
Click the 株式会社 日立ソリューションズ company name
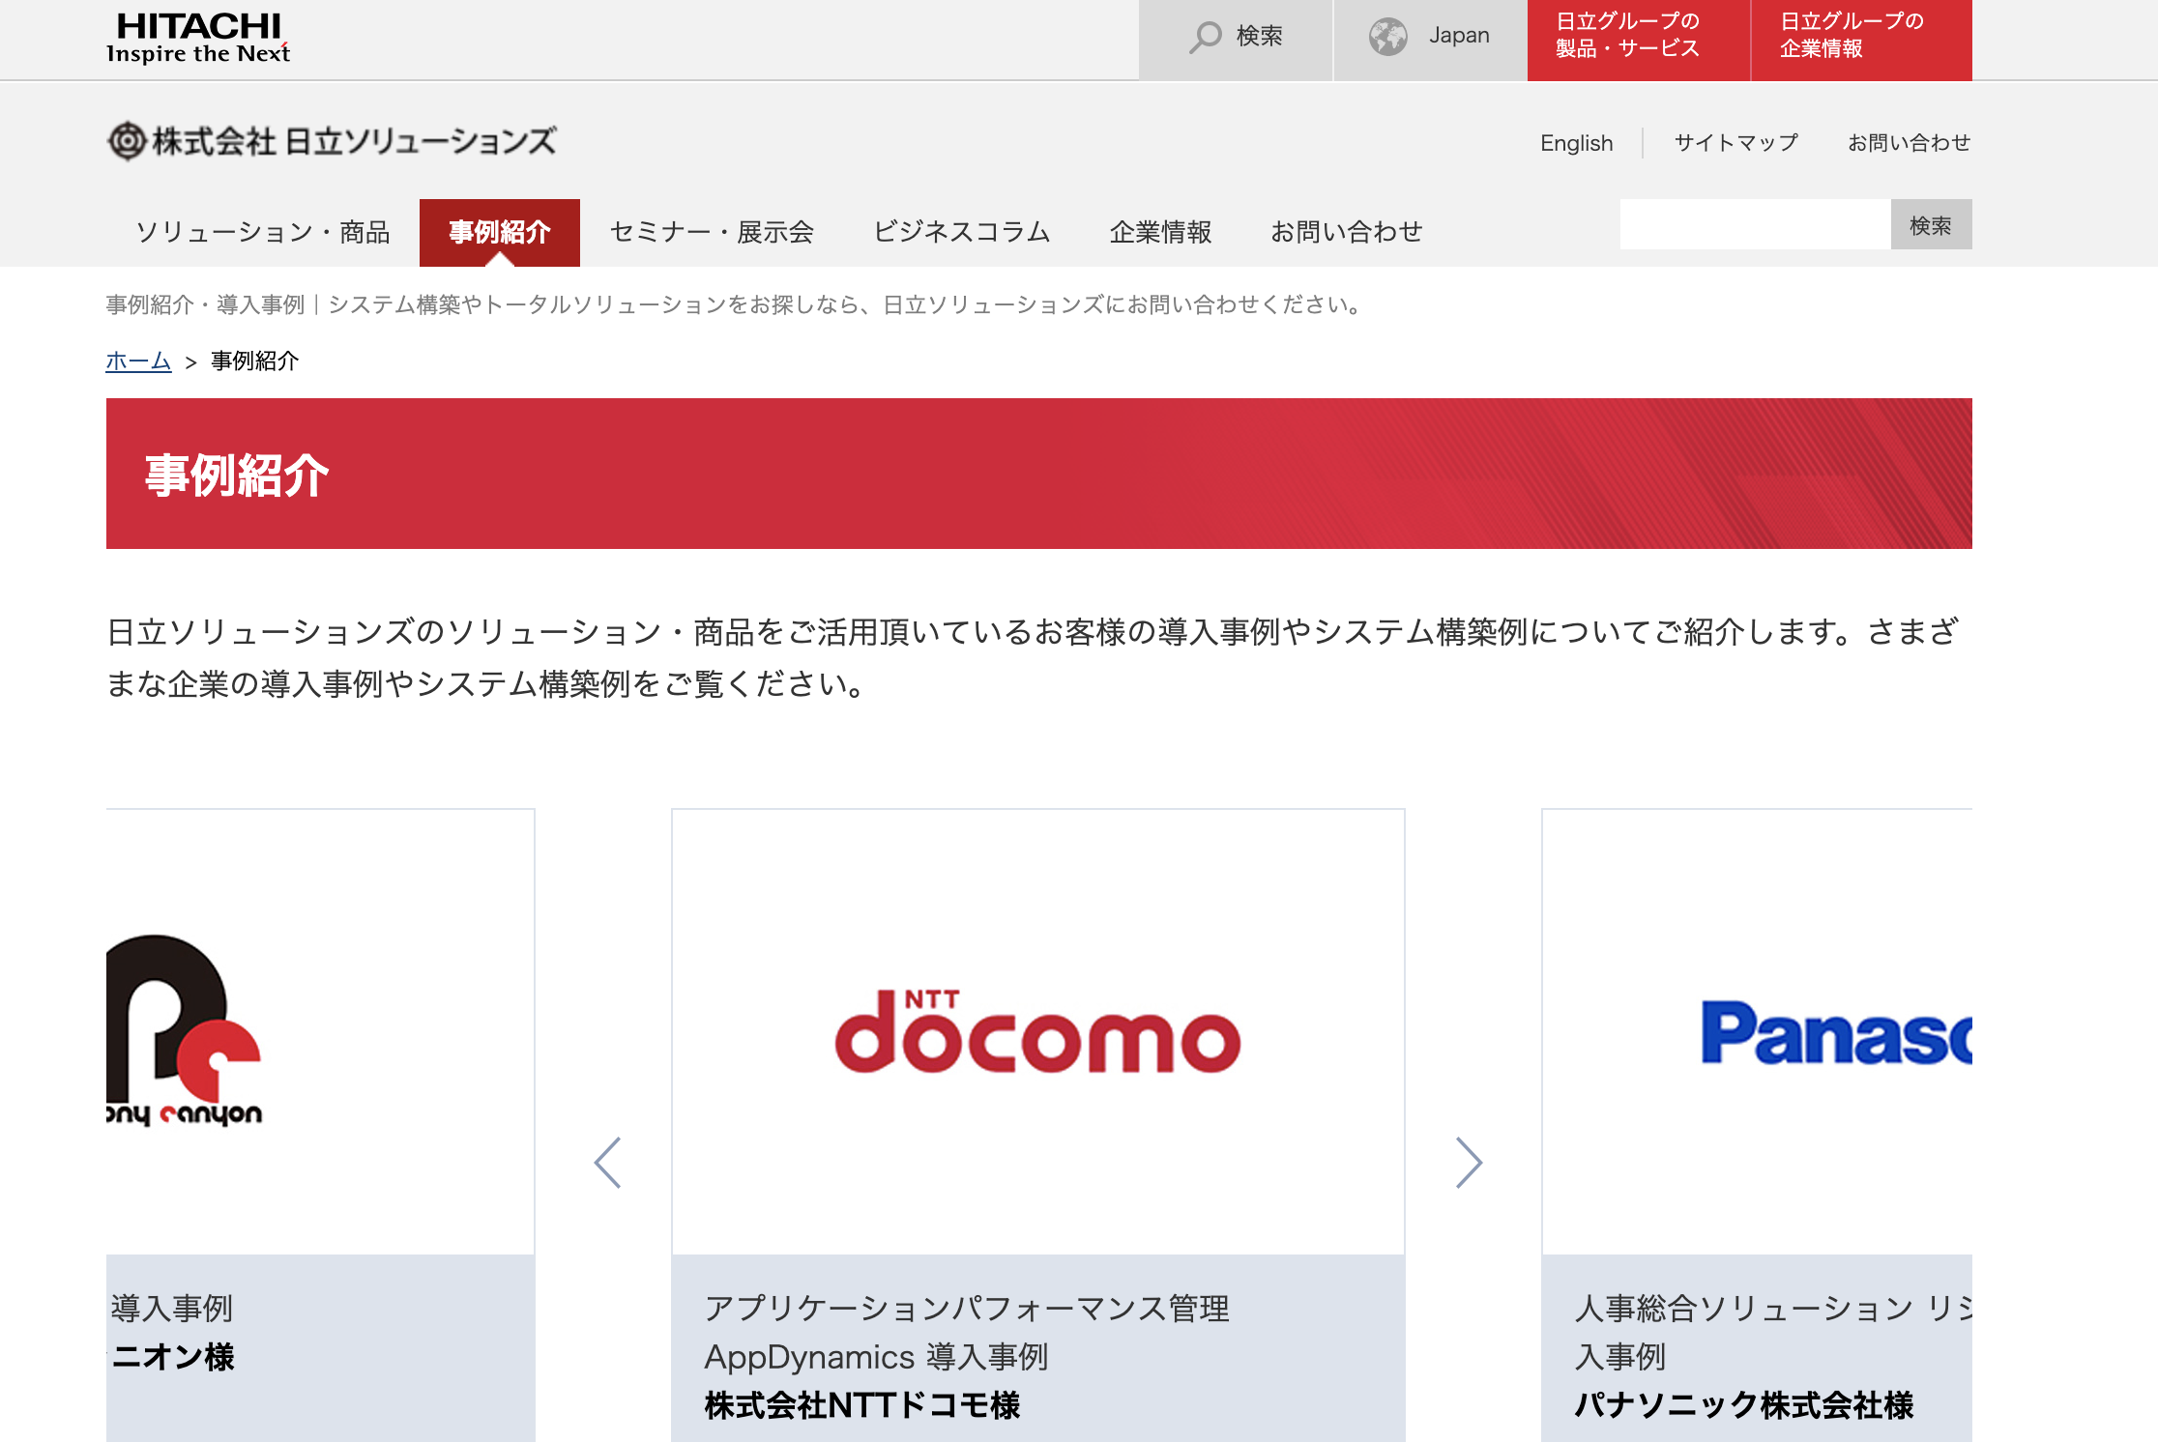pos(354,141)
